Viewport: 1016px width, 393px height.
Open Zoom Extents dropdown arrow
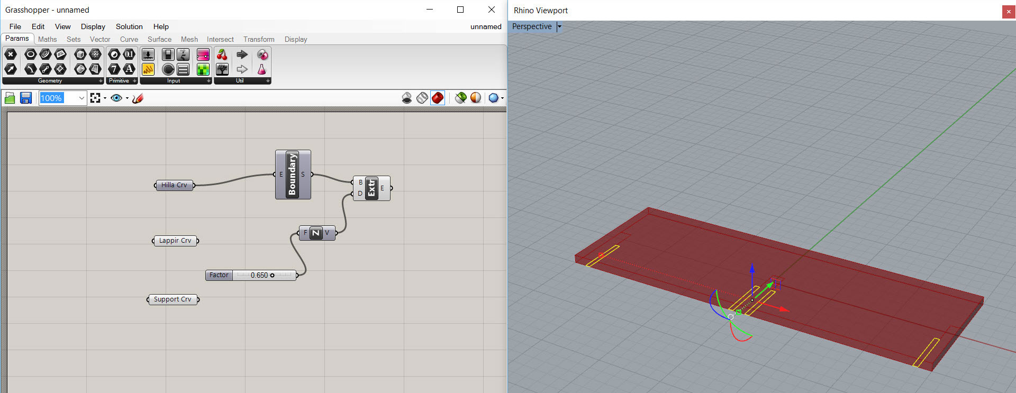(105, 98)
